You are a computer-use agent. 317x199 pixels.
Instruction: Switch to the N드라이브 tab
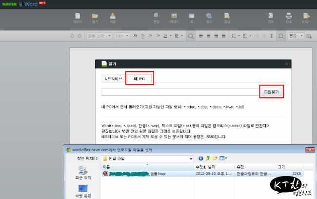[x=114, y=79]
